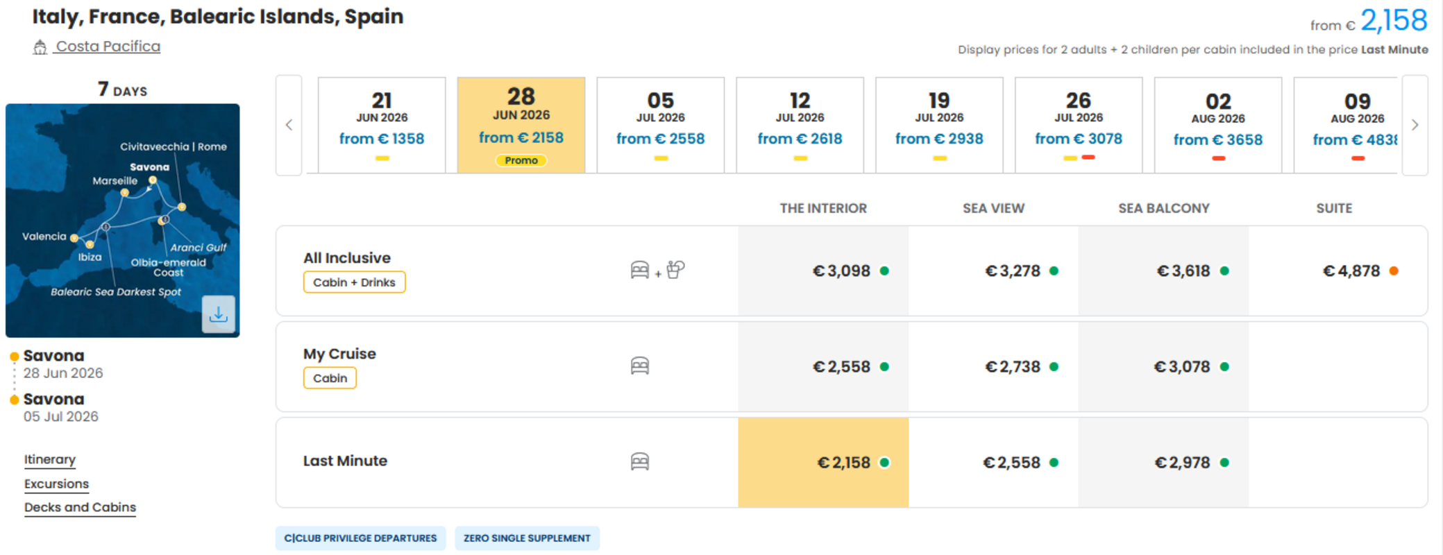
Task: Choose Last Minute Sea Balcony at €2,978
Action: (x=1163, y=462)
